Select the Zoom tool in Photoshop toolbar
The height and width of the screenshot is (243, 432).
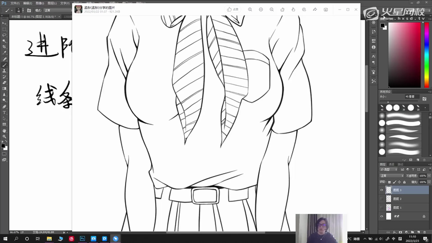[5, 136]
